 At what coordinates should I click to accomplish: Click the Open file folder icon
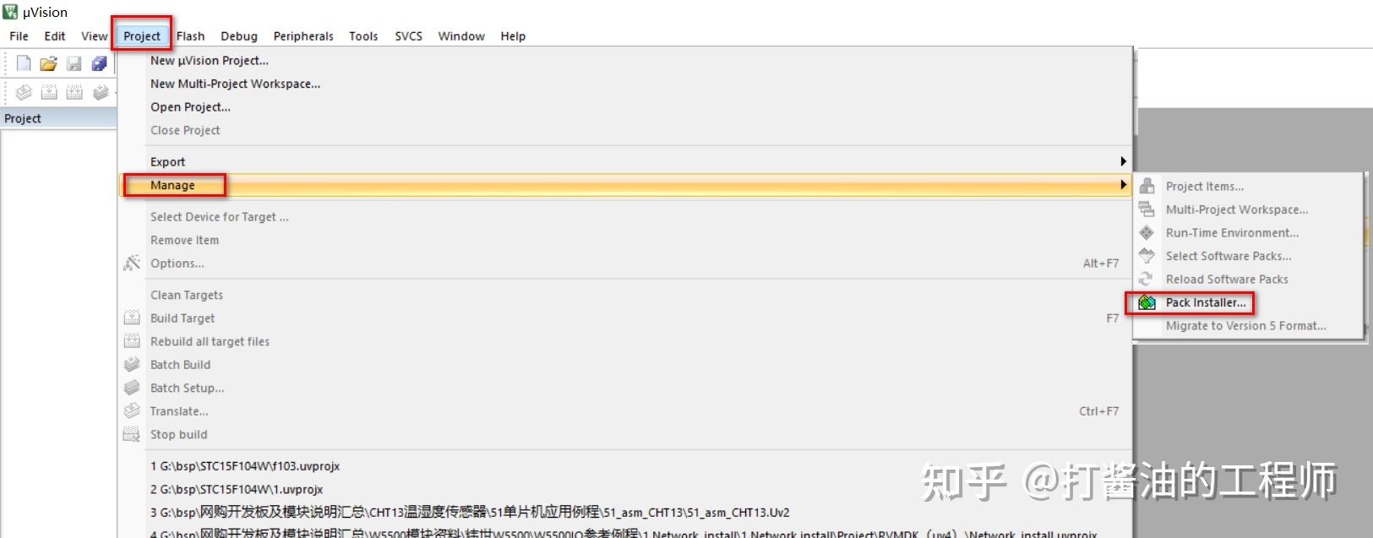(49, 63)
